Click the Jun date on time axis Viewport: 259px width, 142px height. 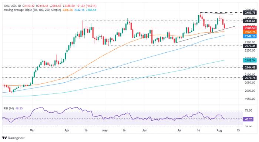[x=145, y=131]
